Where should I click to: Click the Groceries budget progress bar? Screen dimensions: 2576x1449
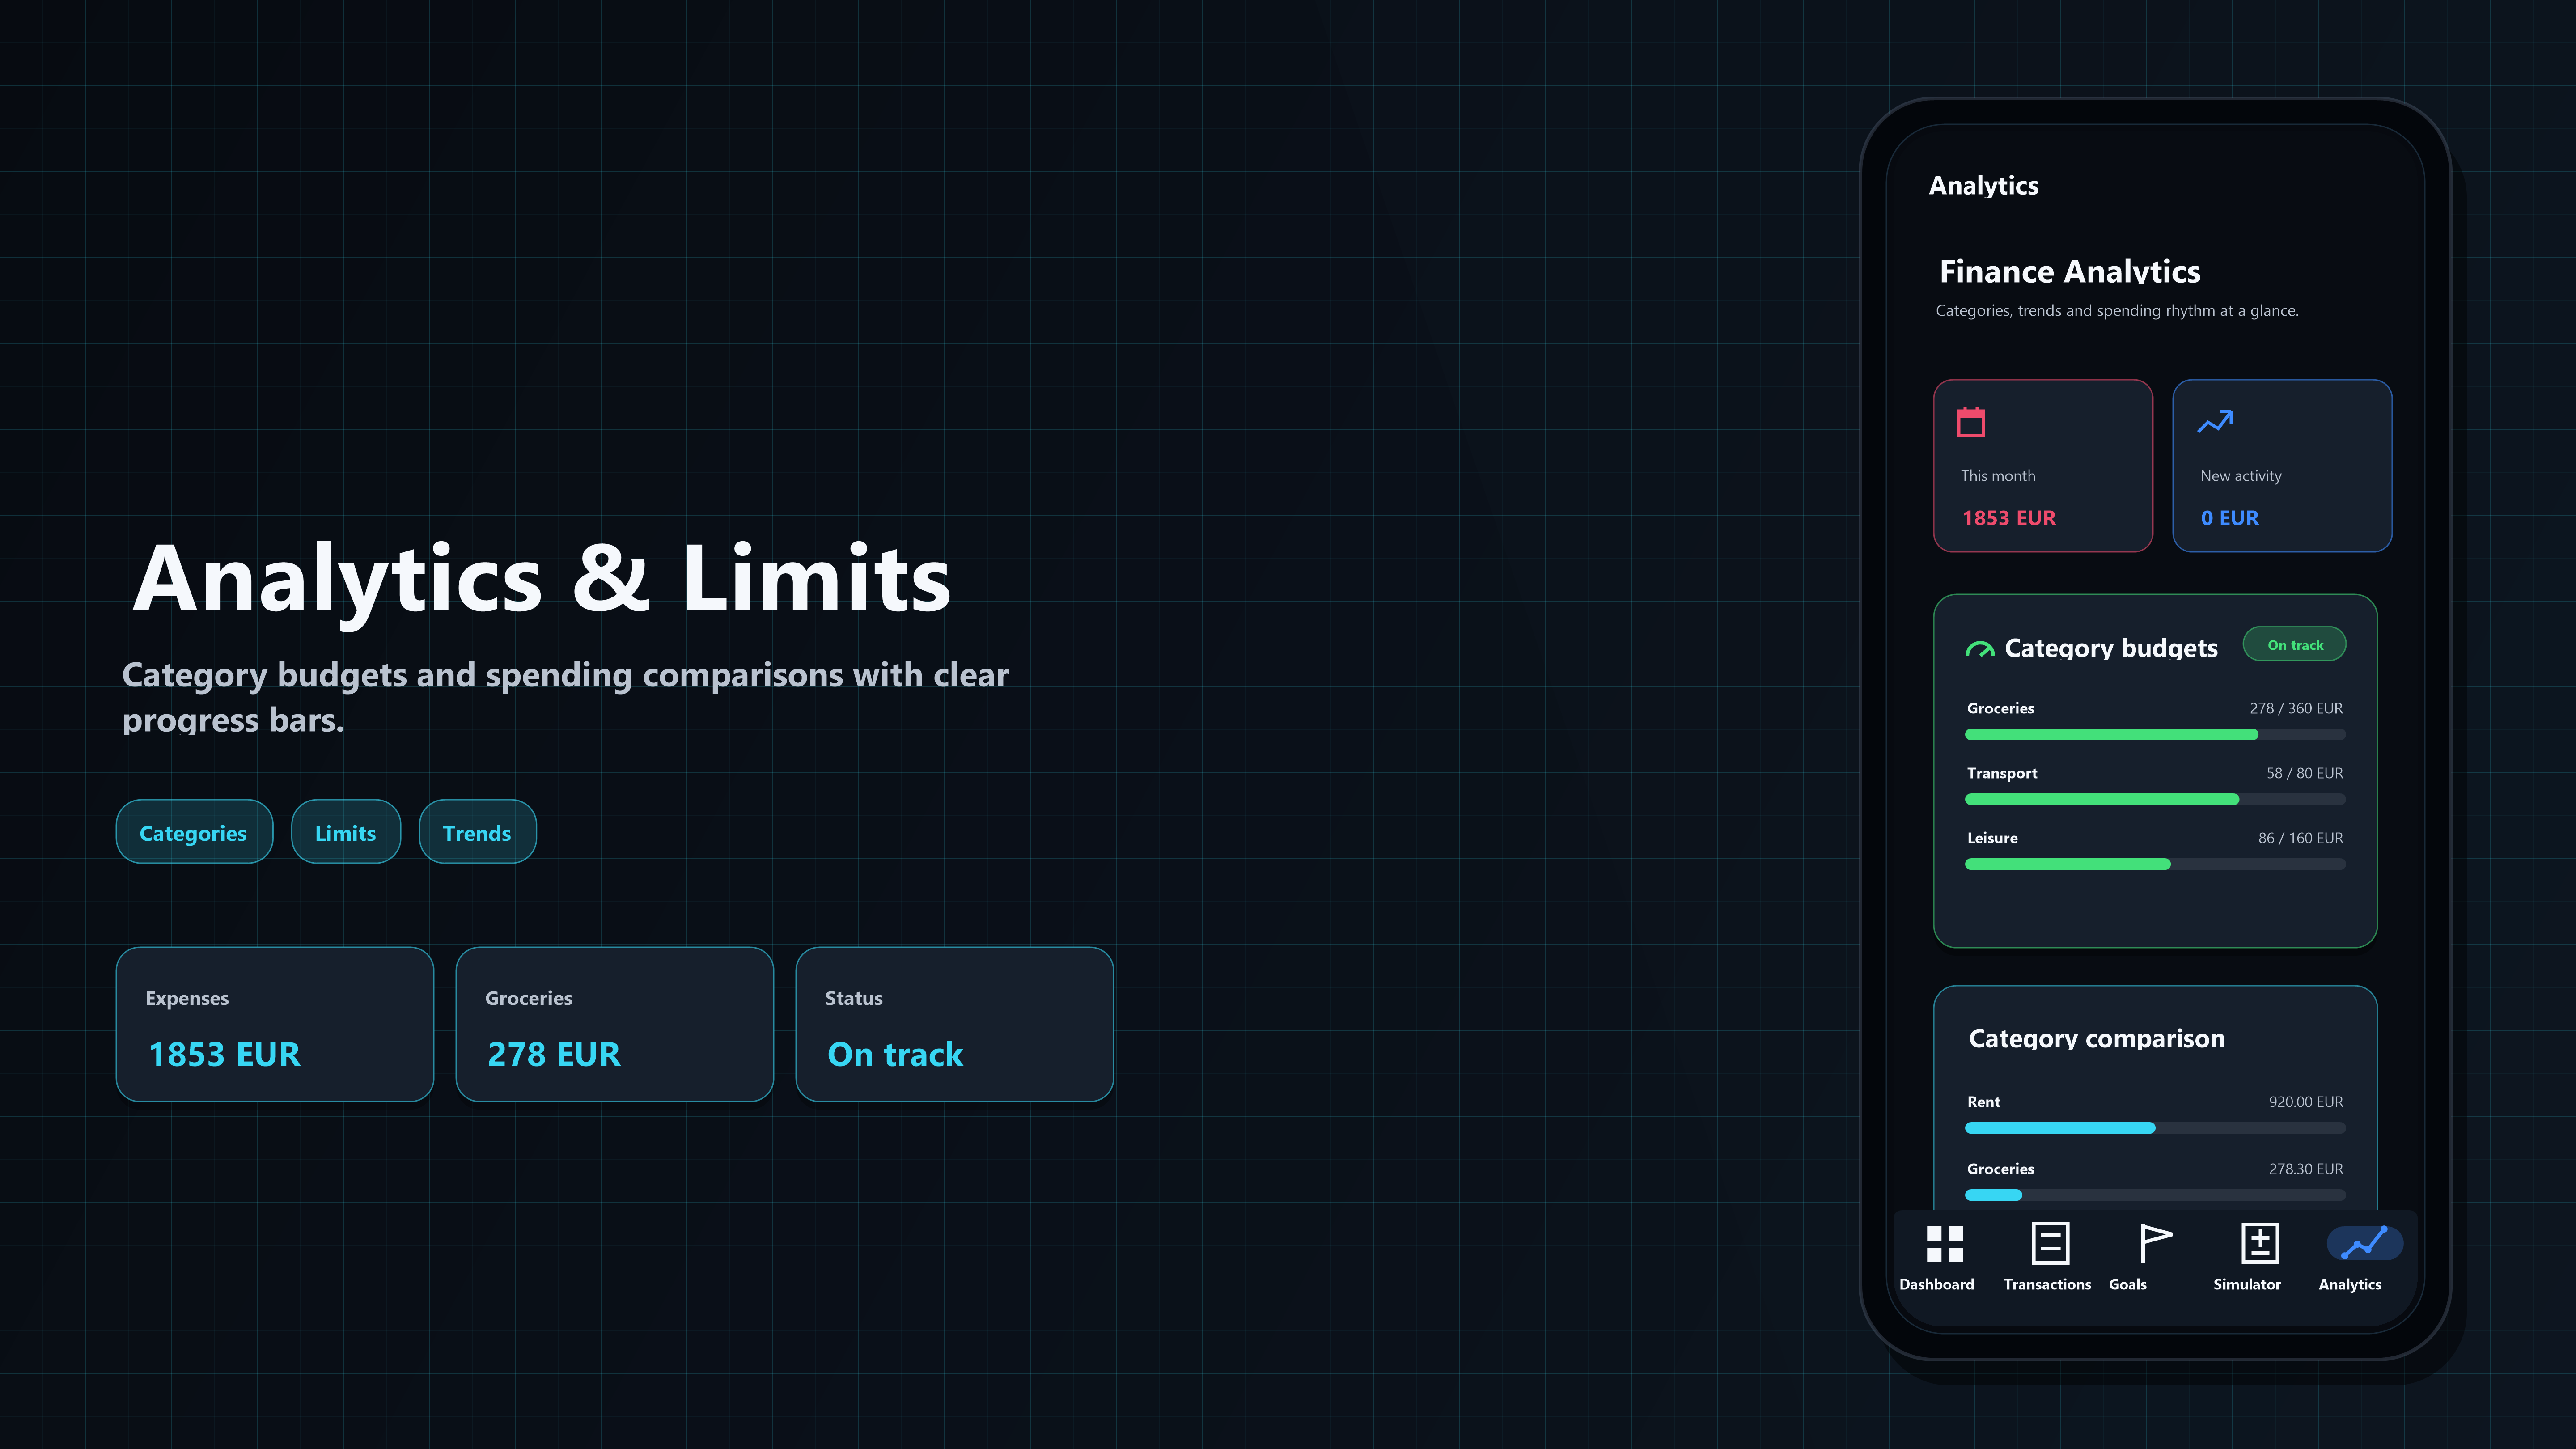pos(2155,735)
